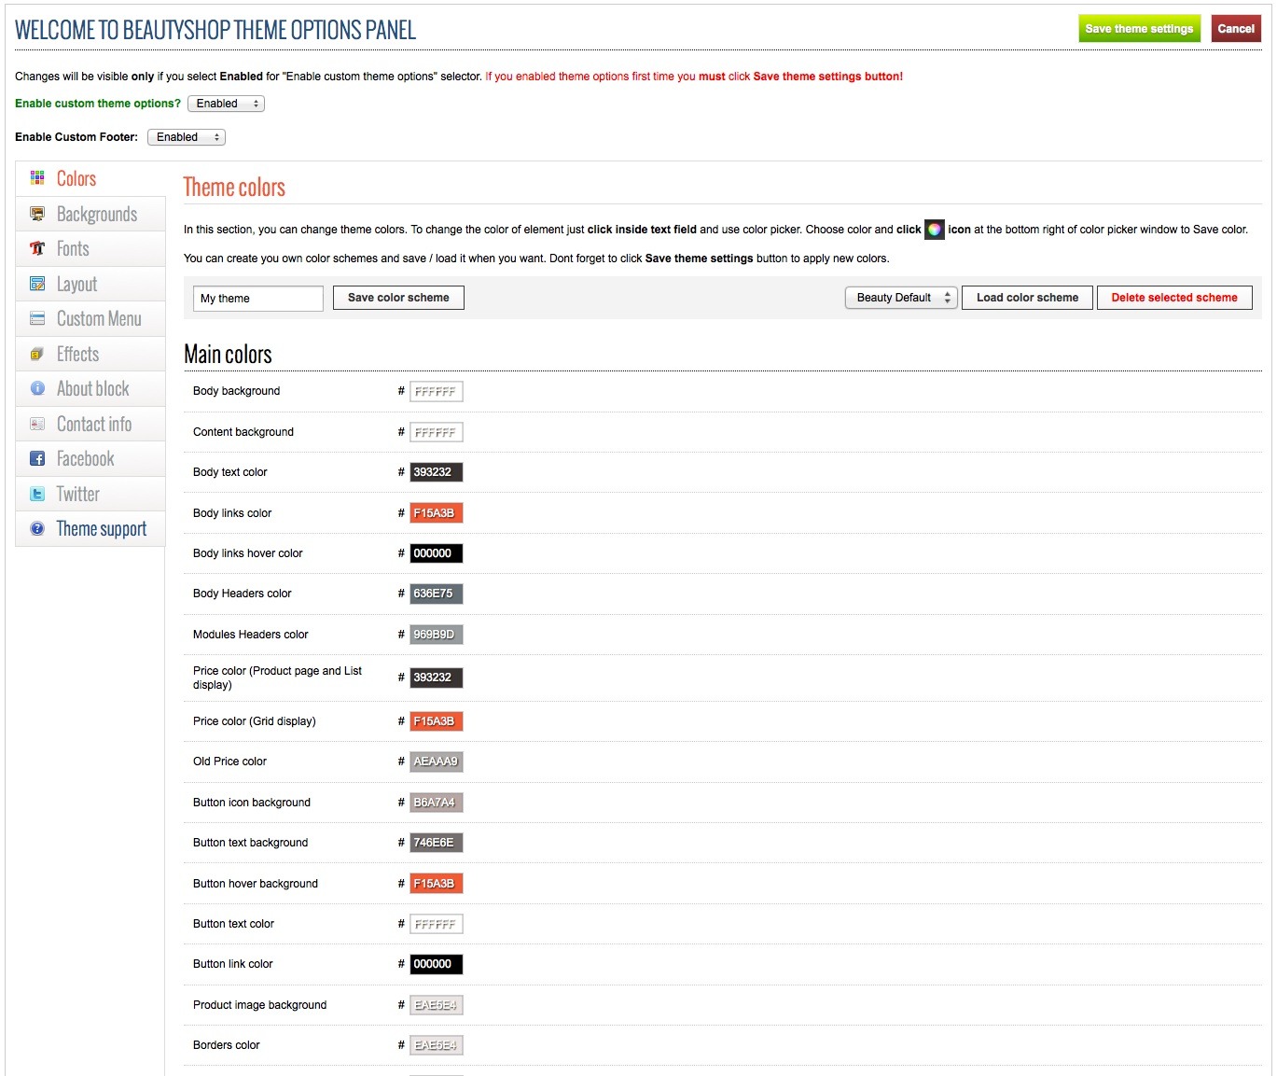Pick the Borders color field
This screenshot has height=1076, width=1277.
437,1045
